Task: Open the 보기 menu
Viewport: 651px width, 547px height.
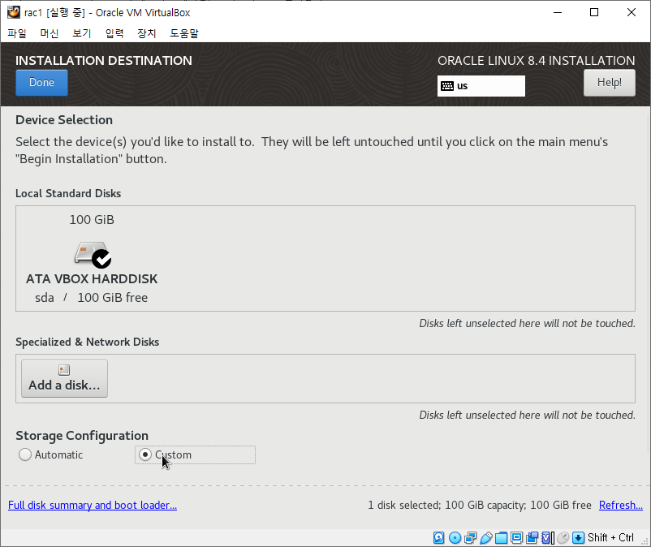Action: click(x=82, y=33)
